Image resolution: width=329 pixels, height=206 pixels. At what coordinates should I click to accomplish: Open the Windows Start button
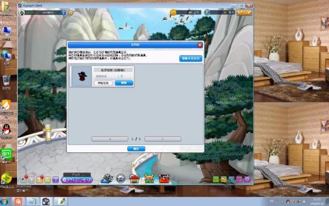tap(4, 202)
